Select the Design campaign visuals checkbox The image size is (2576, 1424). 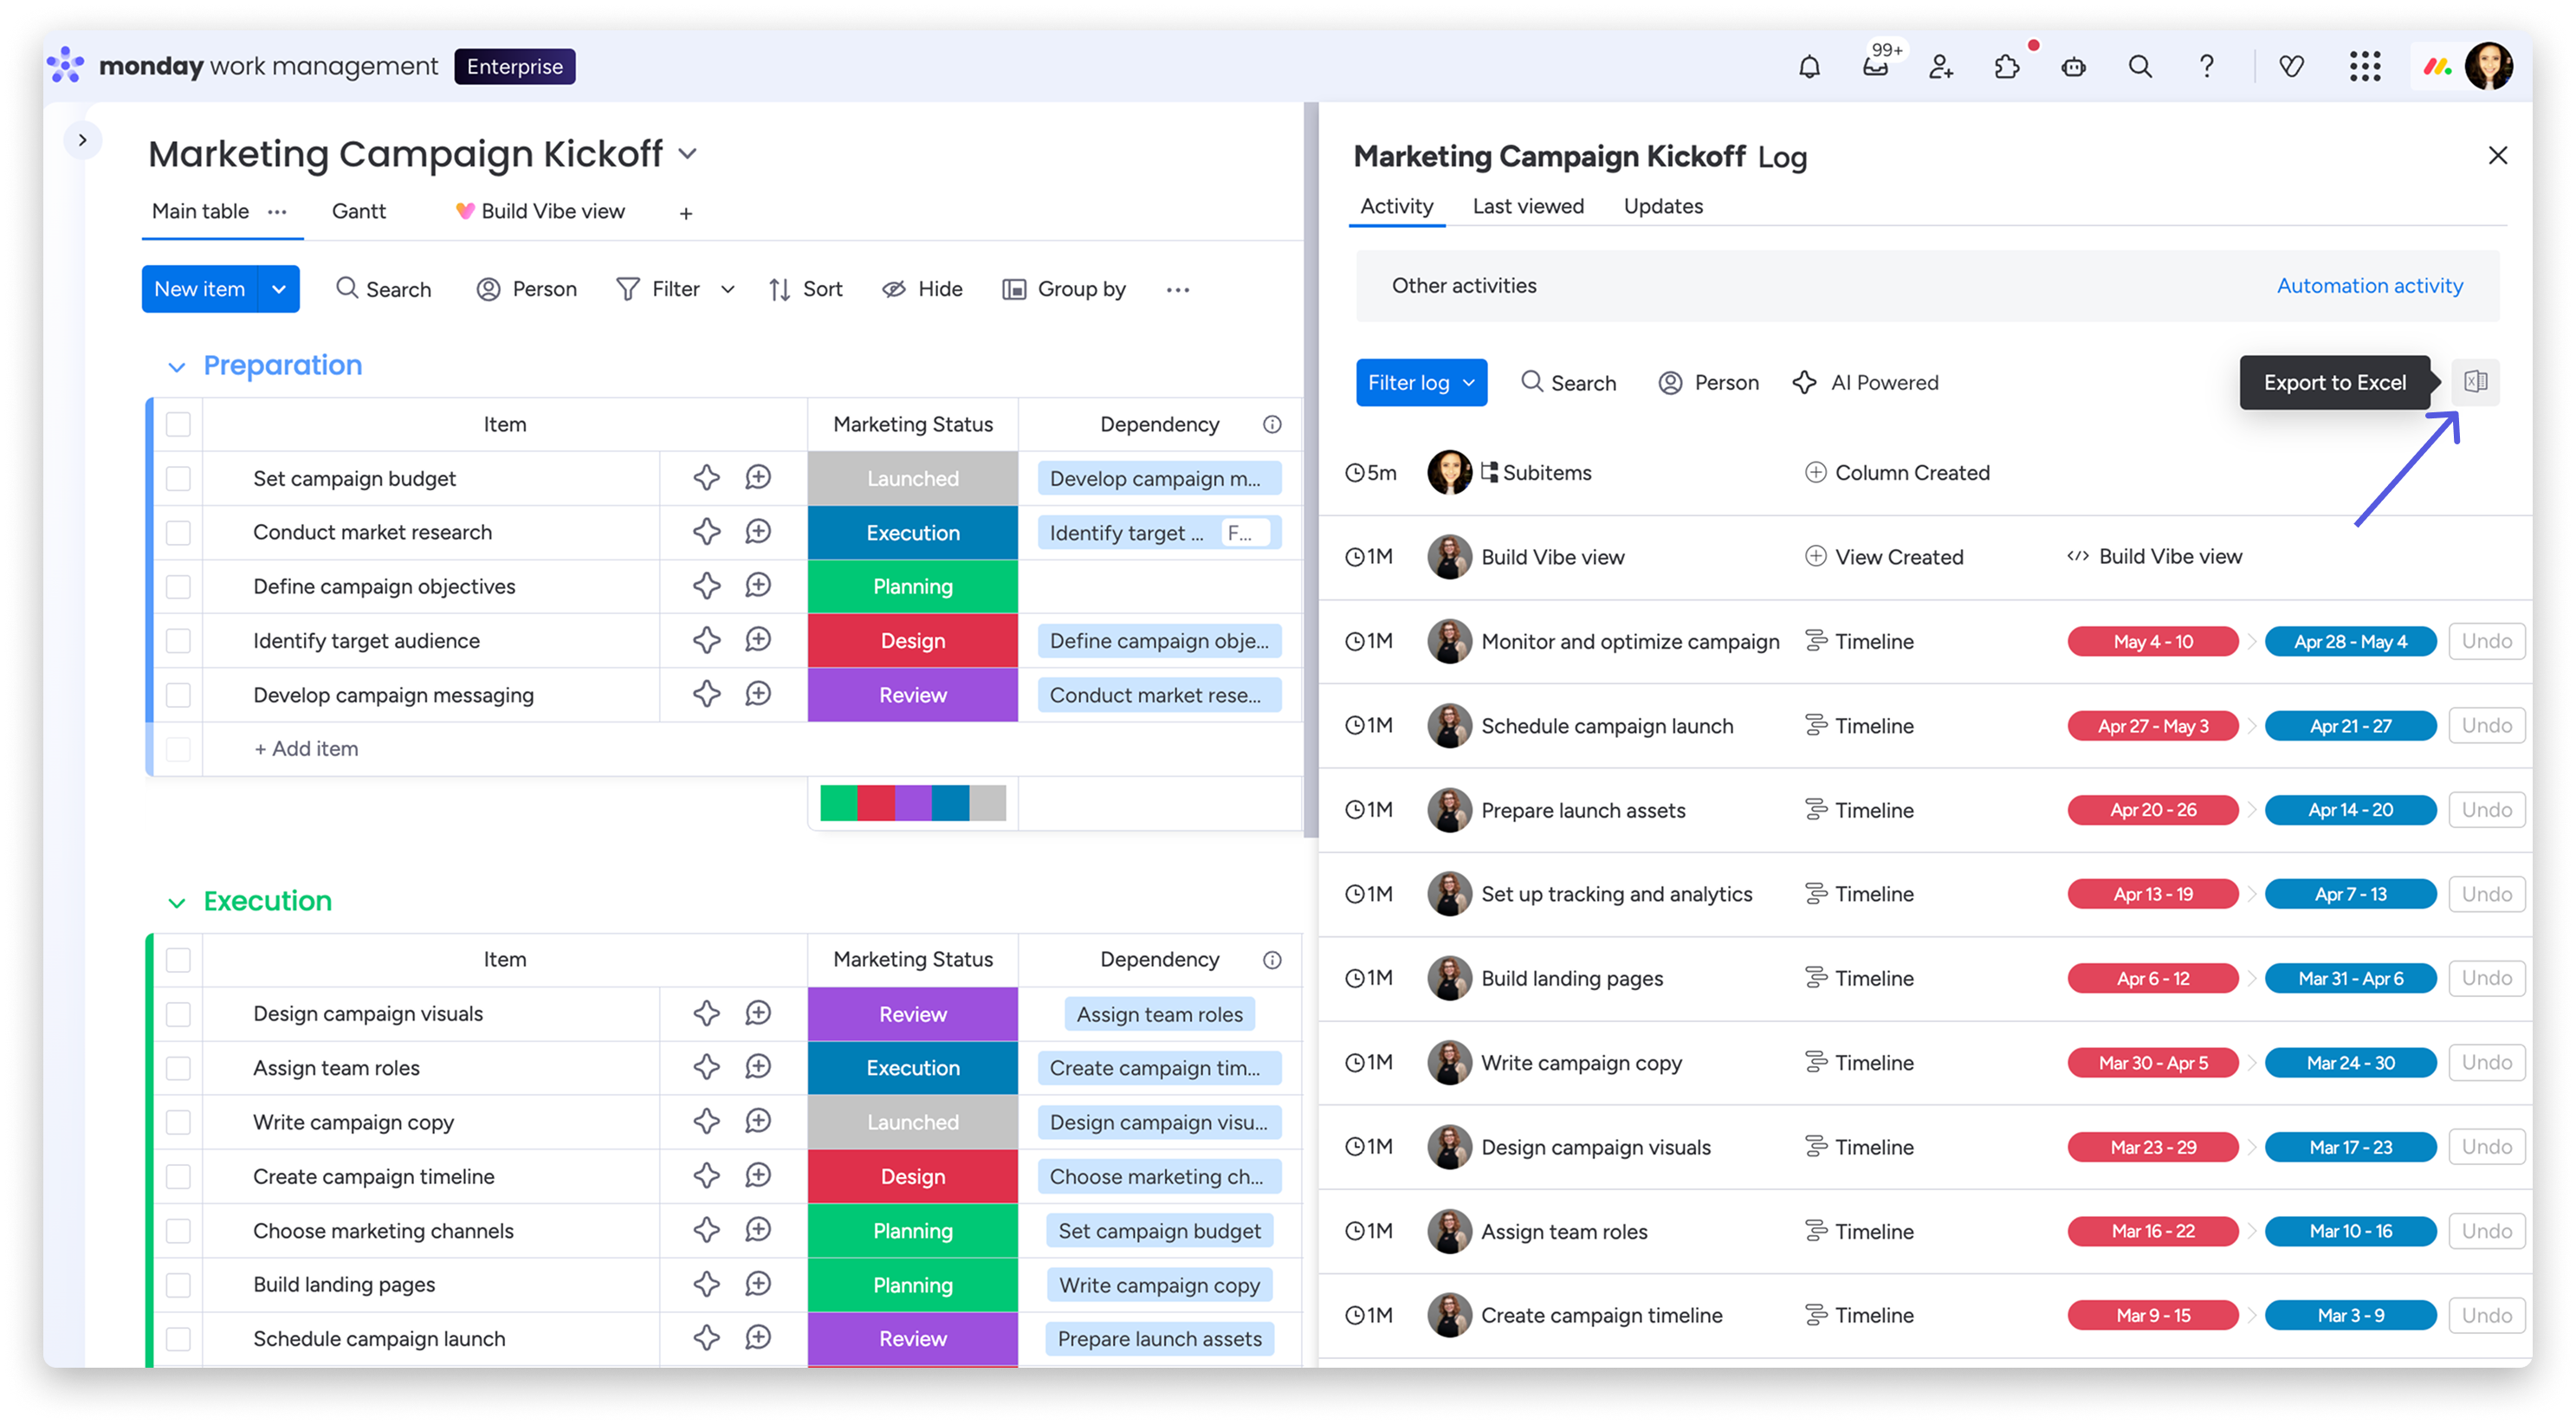178,1014
